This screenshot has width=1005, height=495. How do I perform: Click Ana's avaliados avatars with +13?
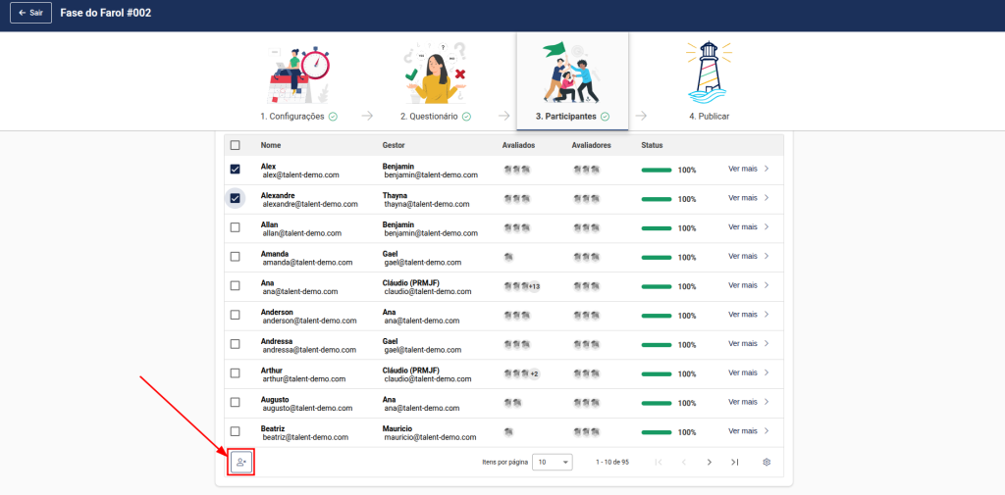[521, 286]
